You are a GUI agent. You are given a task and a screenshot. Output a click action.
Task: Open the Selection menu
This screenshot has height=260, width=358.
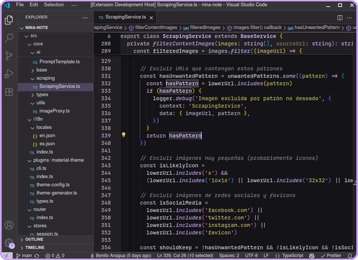[54, 4]
